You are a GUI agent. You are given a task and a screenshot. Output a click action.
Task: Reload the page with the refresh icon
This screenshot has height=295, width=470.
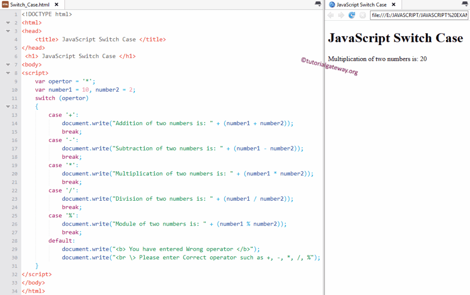tap(351, 15)
